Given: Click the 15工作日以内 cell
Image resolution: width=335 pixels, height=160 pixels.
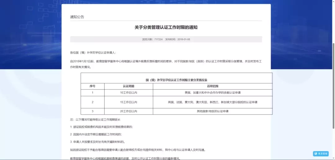Looking at the screenshot, I should pyautogui.click(x=129, y=102).
